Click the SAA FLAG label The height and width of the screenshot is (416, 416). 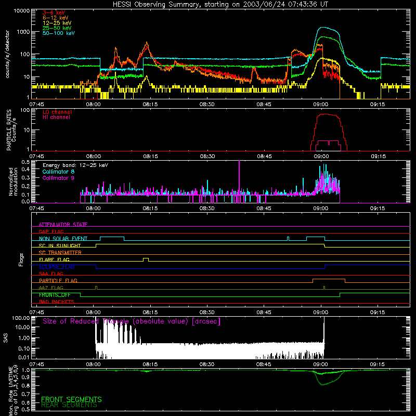pyautogui.click(x=51, y=274)
